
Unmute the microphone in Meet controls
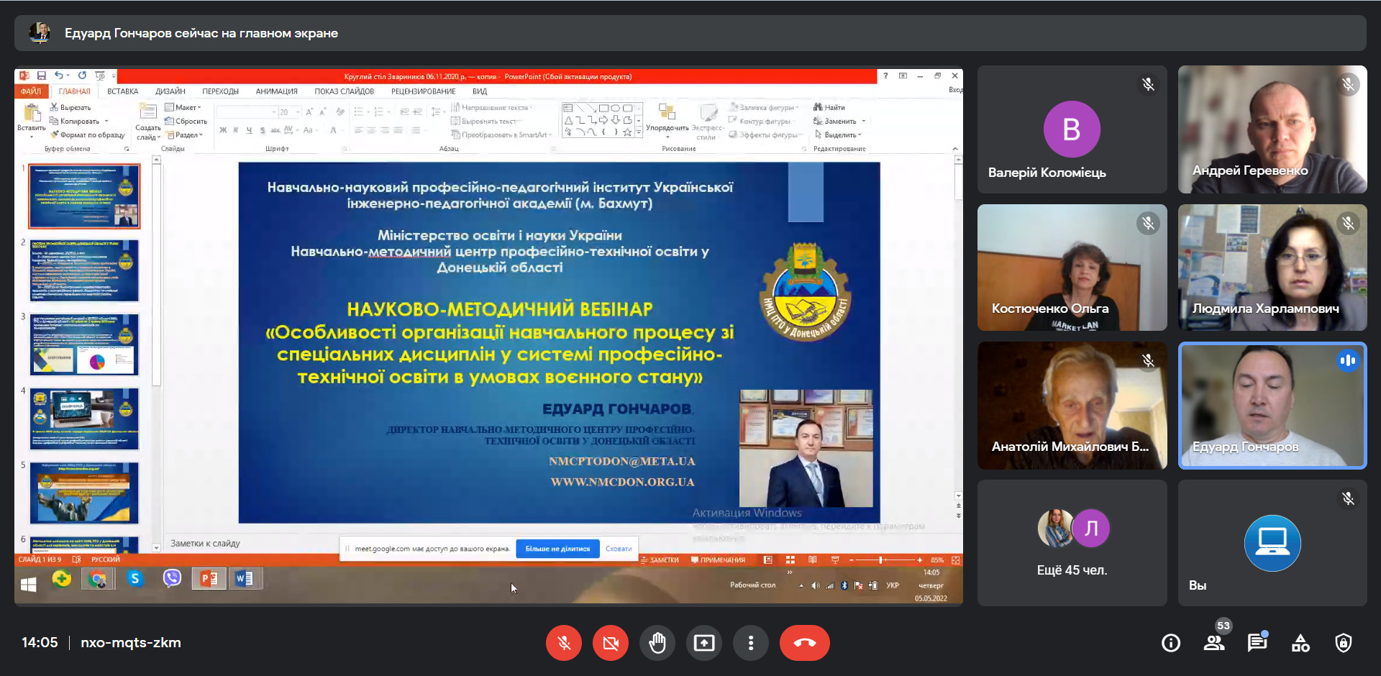click(564, 643)
